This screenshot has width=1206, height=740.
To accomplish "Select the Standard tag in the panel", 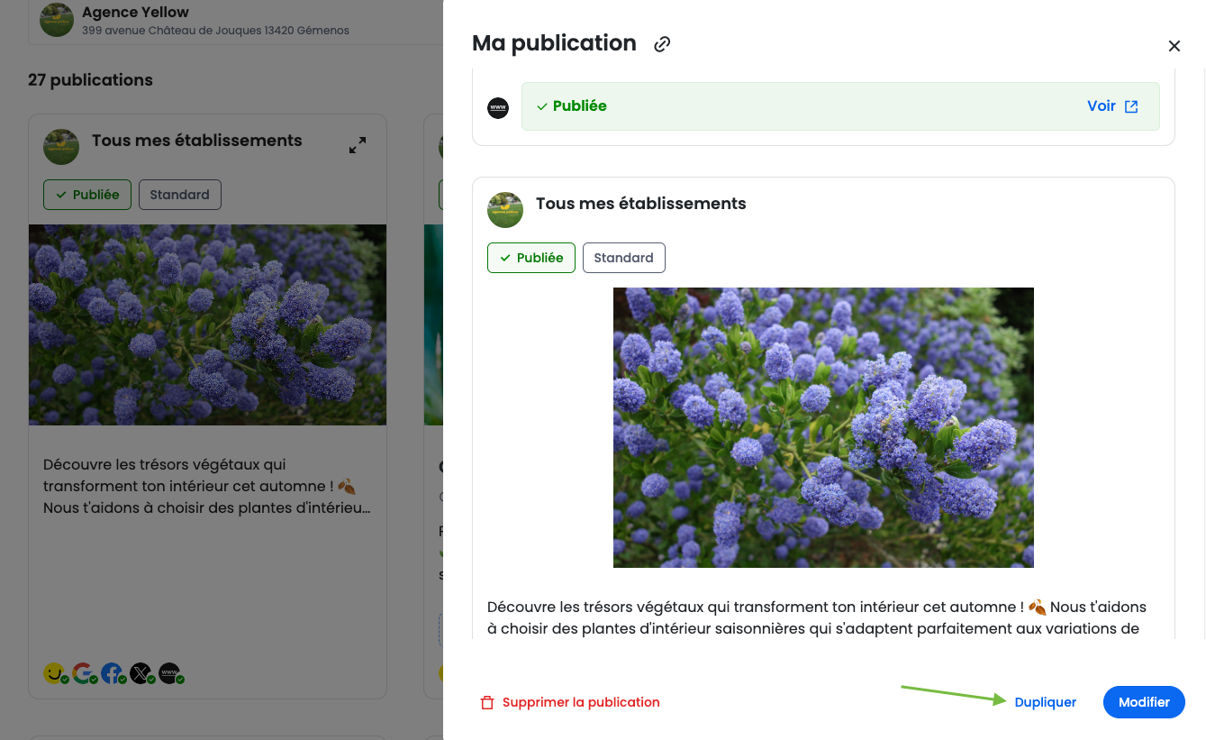I will [x=623, y=258].
